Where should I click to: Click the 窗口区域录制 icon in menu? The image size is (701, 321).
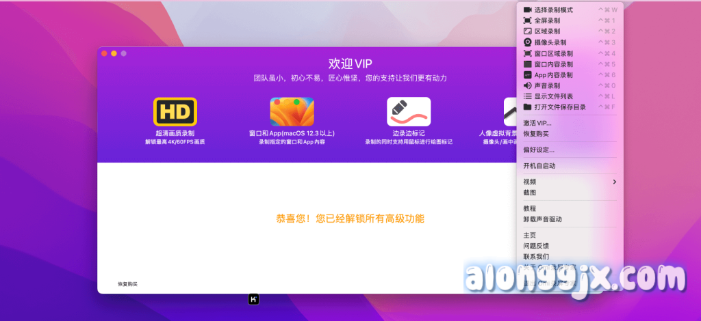(x=527, y=53)
